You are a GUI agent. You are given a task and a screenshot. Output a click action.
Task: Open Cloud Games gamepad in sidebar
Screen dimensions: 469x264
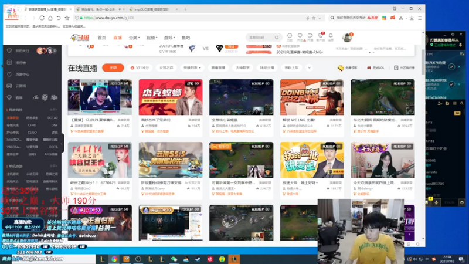click(x=9, y=86)
